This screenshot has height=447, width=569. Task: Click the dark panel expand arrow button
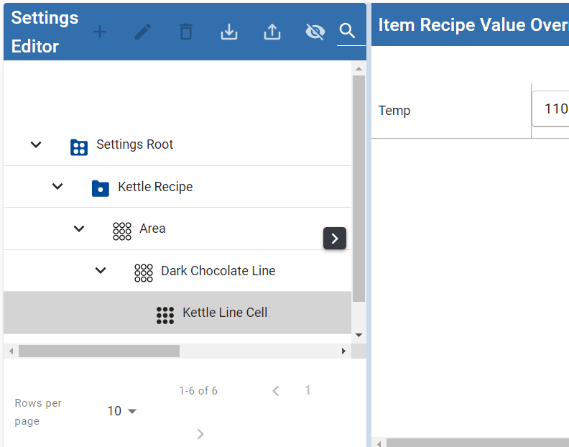click(x=335, y=238)
